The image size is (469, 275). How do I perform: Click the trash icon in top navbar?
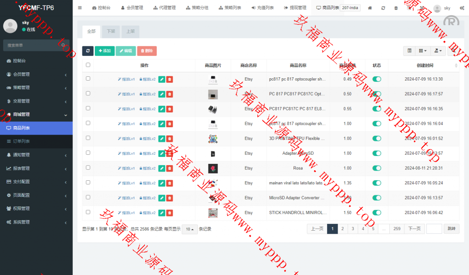pyautogui.click(x=396, y=8)
